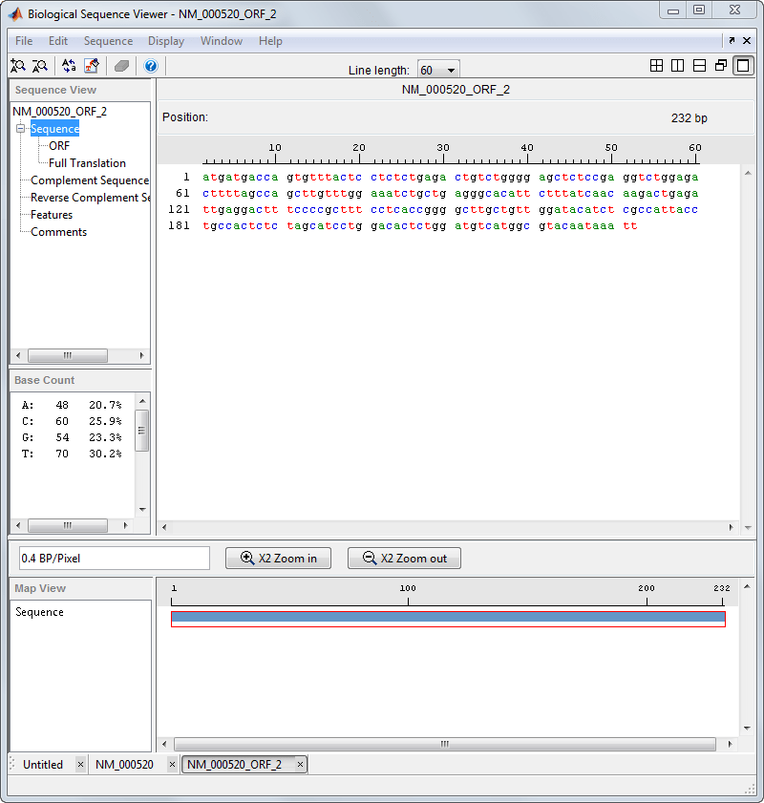Click Base Count scroll down arrow
The width and height of the screenshot is (764, 803).
pos(142,510)
